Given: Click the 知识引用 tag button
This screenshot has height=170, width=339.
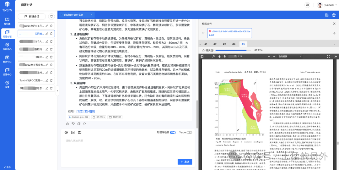Looking at the screenshot, I should pyautogui.click(x=115, y=117).
